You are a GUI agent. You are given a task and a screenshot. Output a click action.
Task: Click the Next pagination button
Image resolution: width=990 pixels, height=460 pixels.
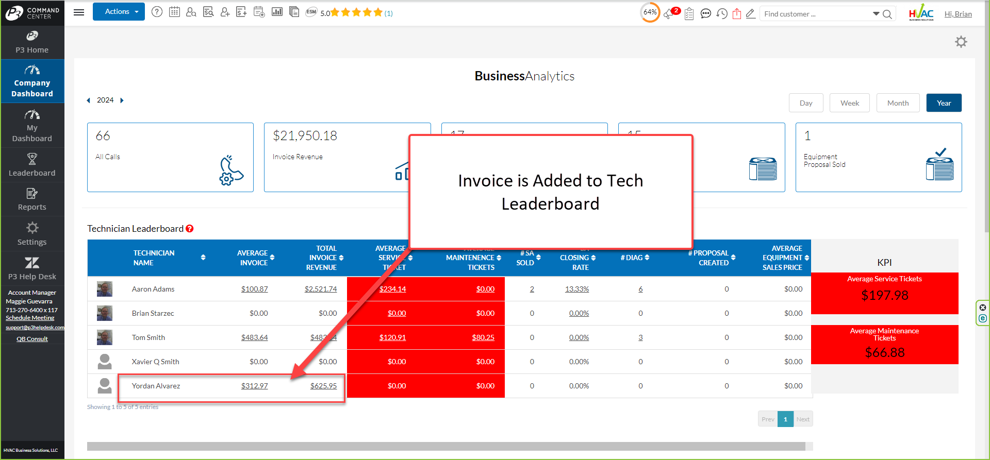tap(803, 419)
